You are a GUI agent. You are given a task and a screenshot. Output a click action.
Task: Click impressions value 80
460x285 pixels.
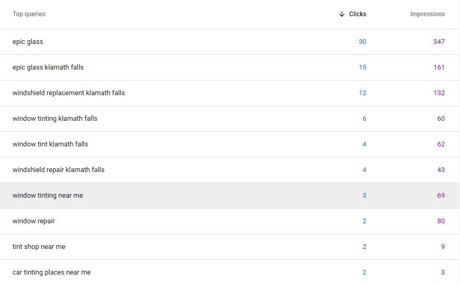(441, 221)
